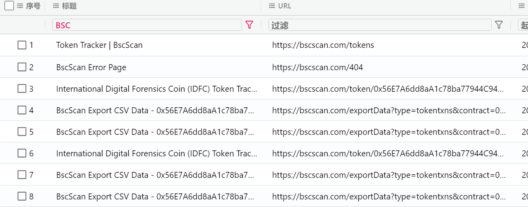The height and width of the screenshot is (207, 528).
Task: Toggle the select-all checkbox in header
Action: click(x=9, y=6)
